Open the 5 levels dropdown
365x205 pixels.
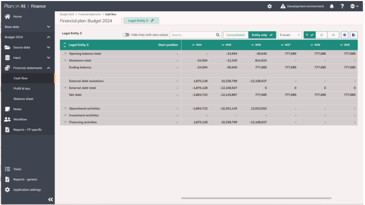pos(289,35)
